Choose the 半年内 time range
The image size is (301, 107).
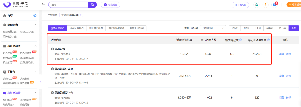click(270, 28)
